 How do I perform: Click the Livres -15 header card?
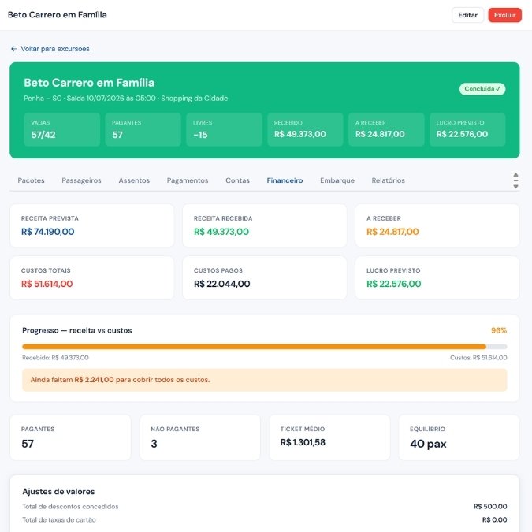tap(224, 129)
